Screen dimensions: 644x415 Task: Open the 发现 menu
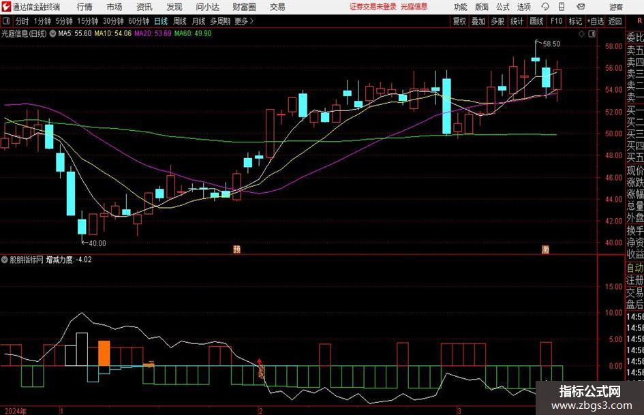[x=174, y=7]
